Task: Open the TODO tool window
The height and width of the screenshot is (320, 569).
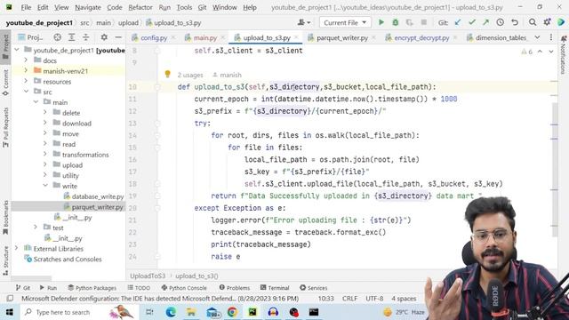Action: pyautogui.click(x=139, y=288)
